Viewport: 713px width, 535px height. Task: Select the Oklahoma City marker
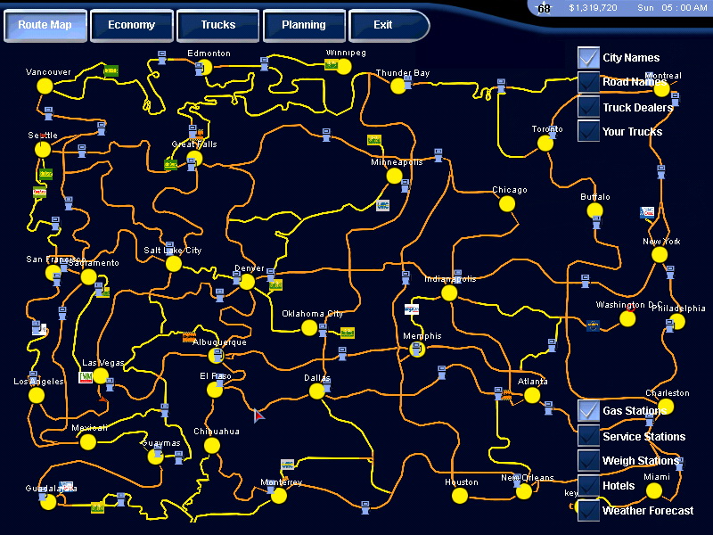[x=309, y=327]
